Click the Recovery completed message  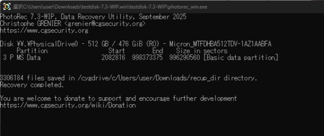pos(32,85)
